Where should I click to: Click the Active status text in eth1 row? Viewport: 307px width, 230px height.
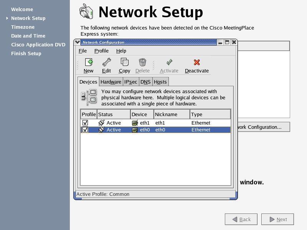pyautogui.click(x=114, y=123)
